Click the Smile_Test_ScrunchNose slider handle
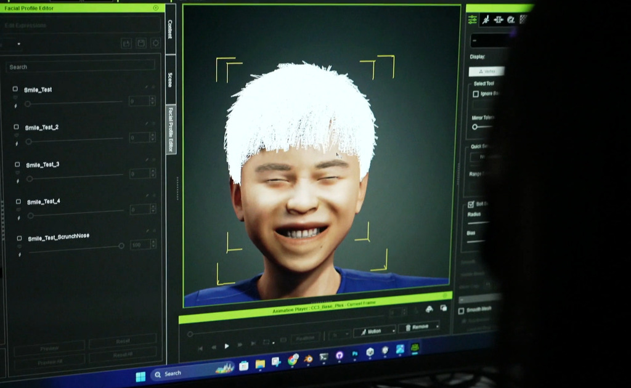The image size is (631, 388). pyautogui.click(x=121, y=245)
